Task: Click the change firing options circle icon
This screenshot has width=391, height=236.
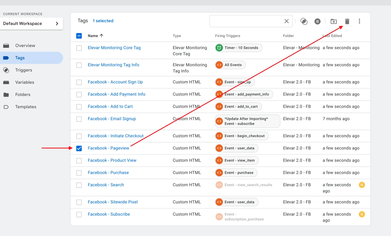Action: (304, 21)
